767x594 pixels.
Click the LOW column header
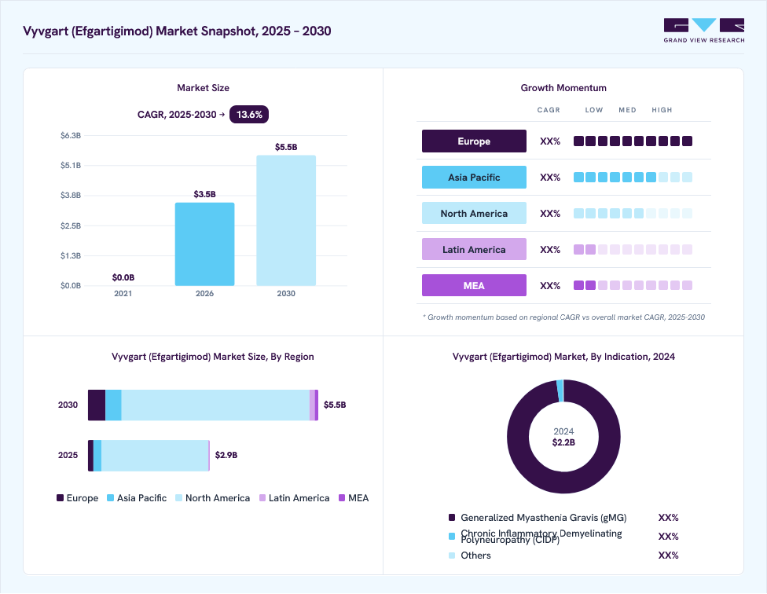pyautogui.click(x=594, y=110)
